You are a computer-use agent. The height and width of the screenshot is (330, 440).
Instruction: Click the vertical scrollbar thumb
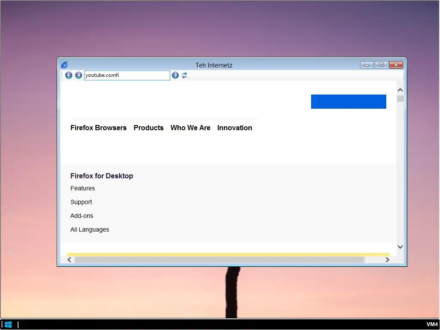click(400, 98)
